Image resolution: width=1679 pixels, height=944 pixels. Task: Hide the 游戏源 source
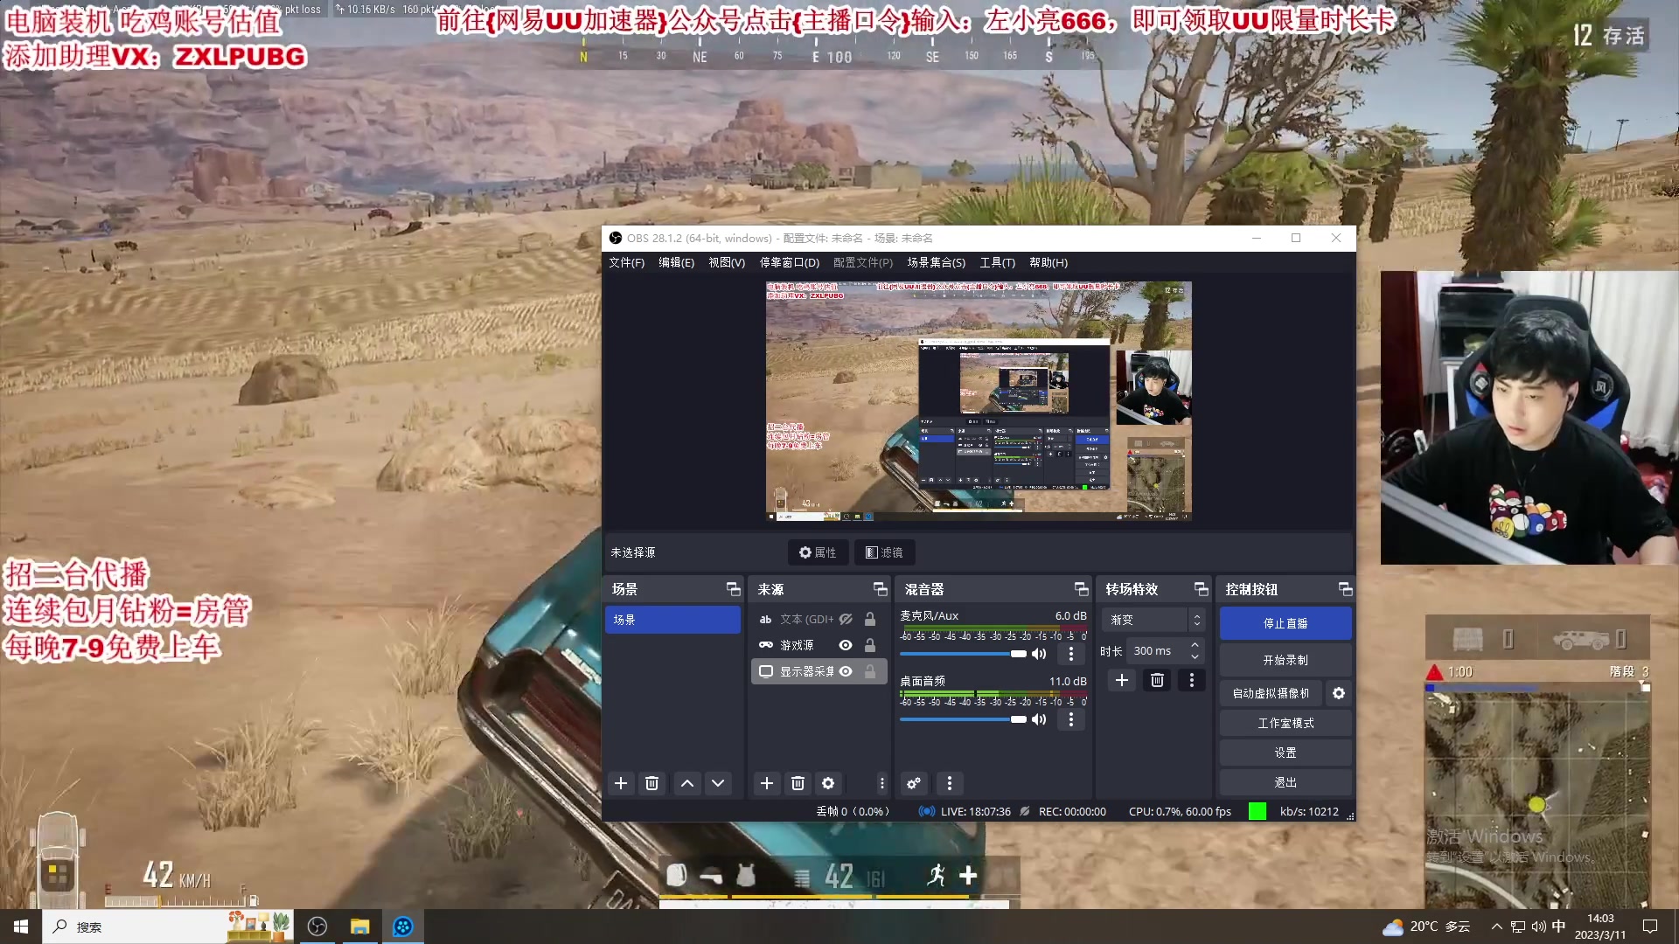[x=846, y=645]
